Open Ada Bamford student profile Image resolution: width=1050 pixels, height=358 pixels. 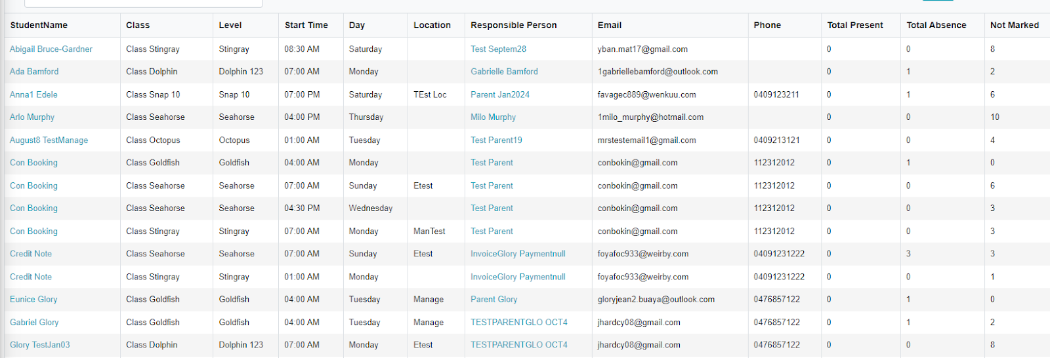[x=34, y=71]
